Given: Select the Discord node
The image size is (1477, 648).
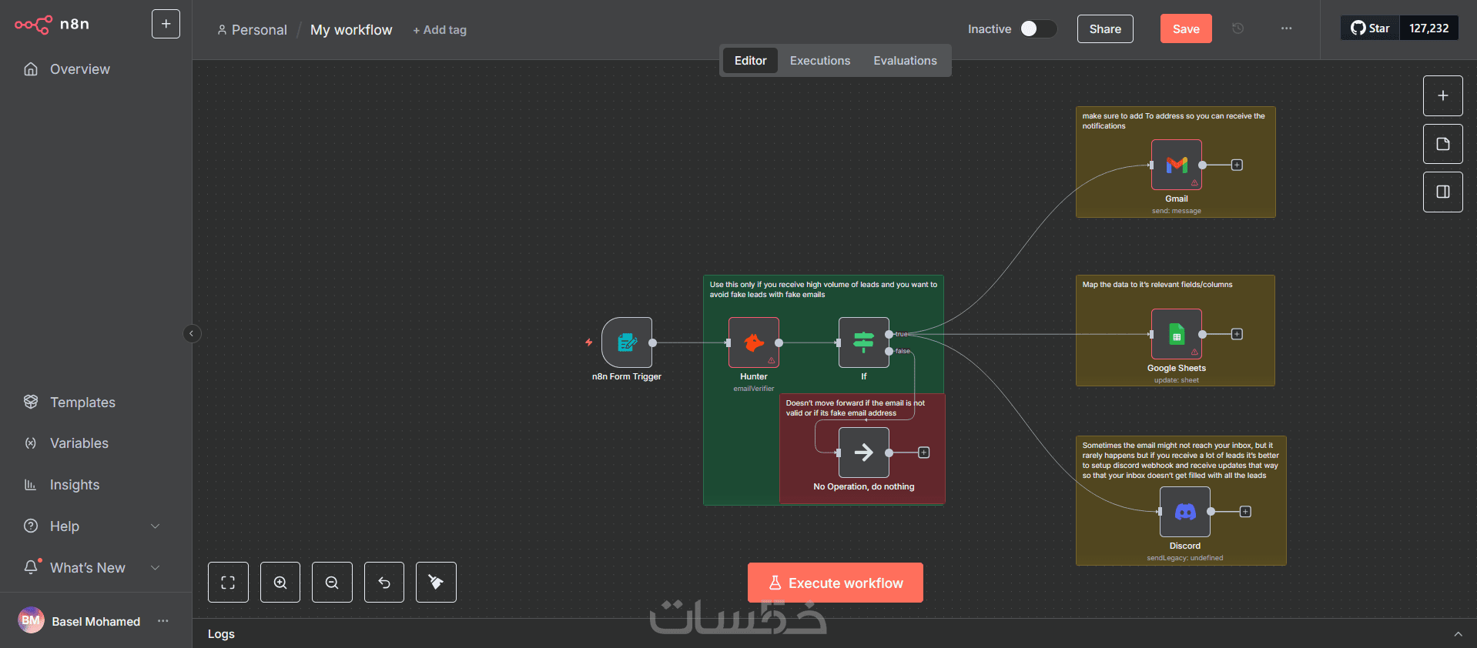Looking at the screenshot, I should click(x=1185, y=512).
